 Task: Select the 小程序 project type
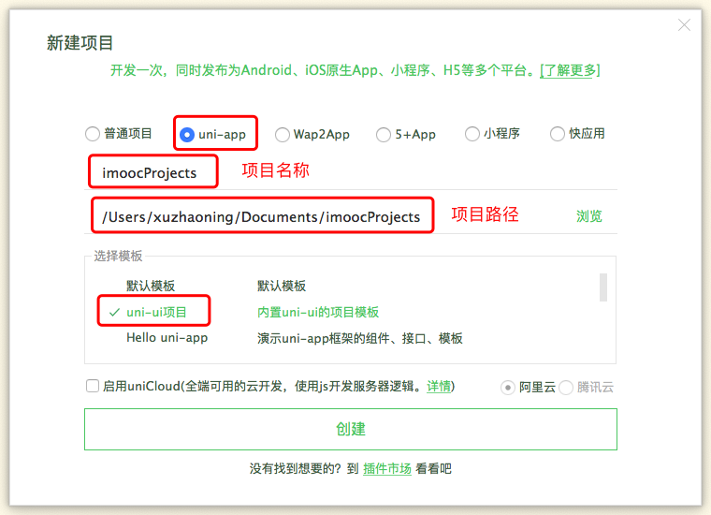[x=472, y=134]
